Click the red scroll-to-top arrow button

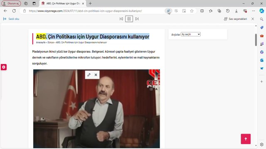[x=246, y=139]
